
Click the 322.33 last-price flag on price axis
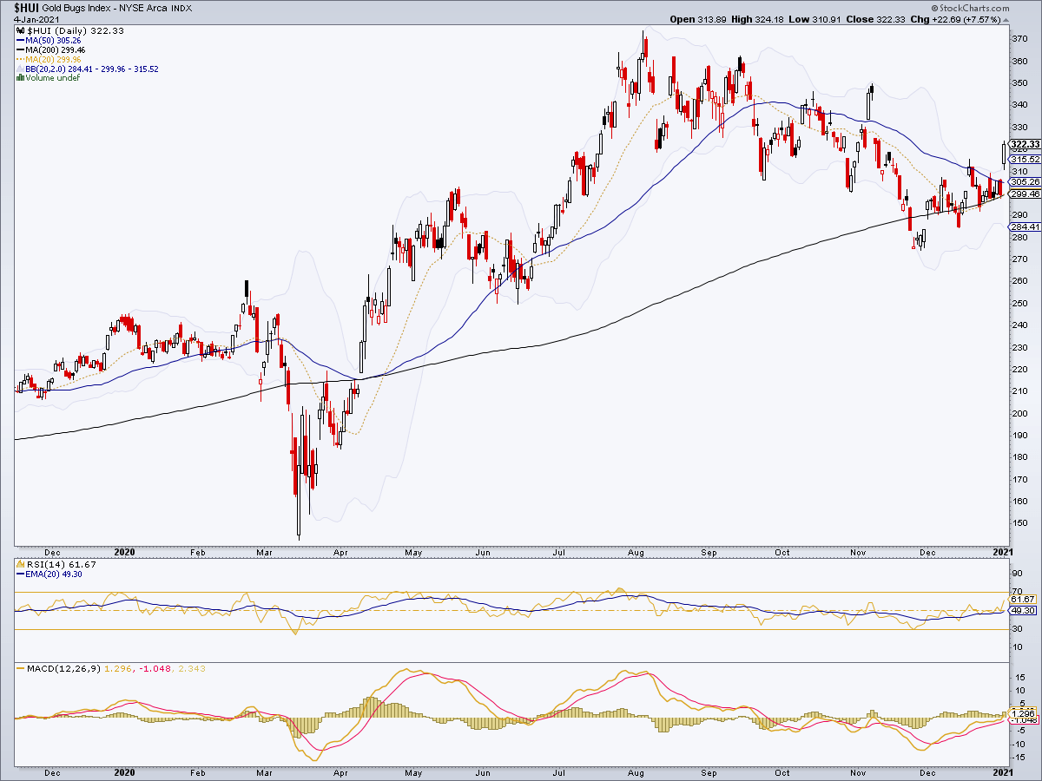pos(1024,144)
